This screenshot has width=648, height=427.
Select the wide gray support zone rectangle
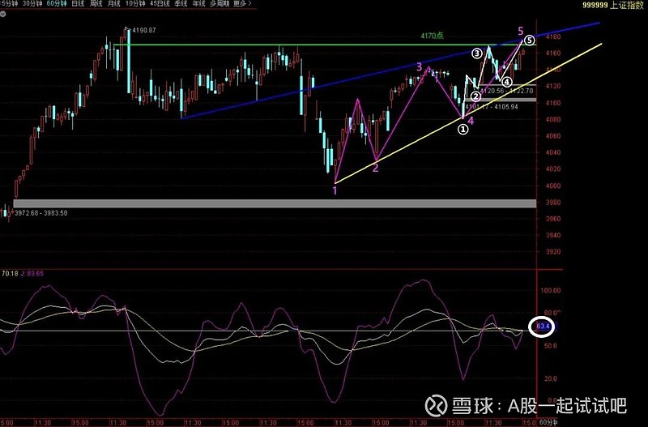[275, 203]
